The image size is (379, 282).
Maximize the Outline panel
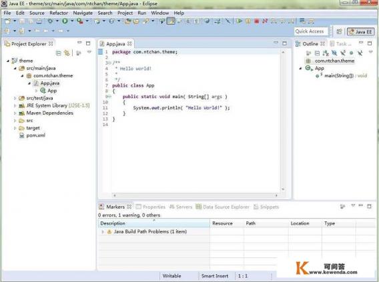[x=370, y=43]
